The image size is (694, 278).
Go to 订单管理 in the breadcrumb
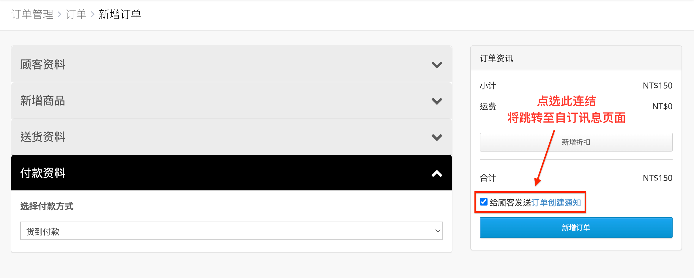pos(32,14)
